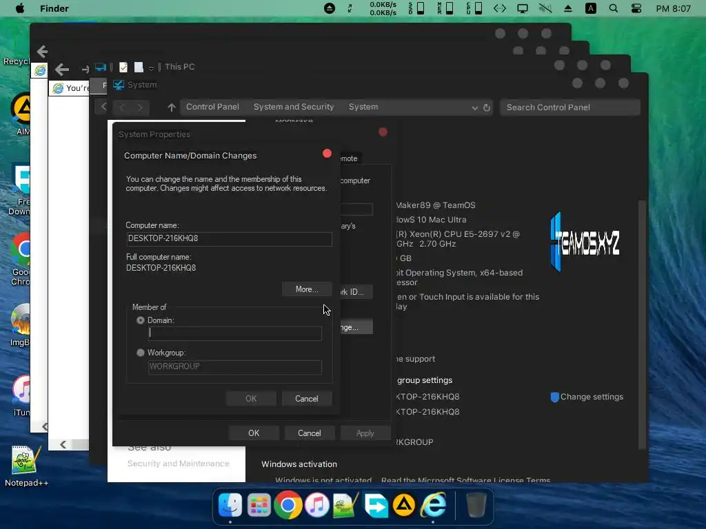Image resolution: width=706 pixels, height=529 pixels.
Task: Open Google Chrome from the dock
Action: tap(288, 505)
